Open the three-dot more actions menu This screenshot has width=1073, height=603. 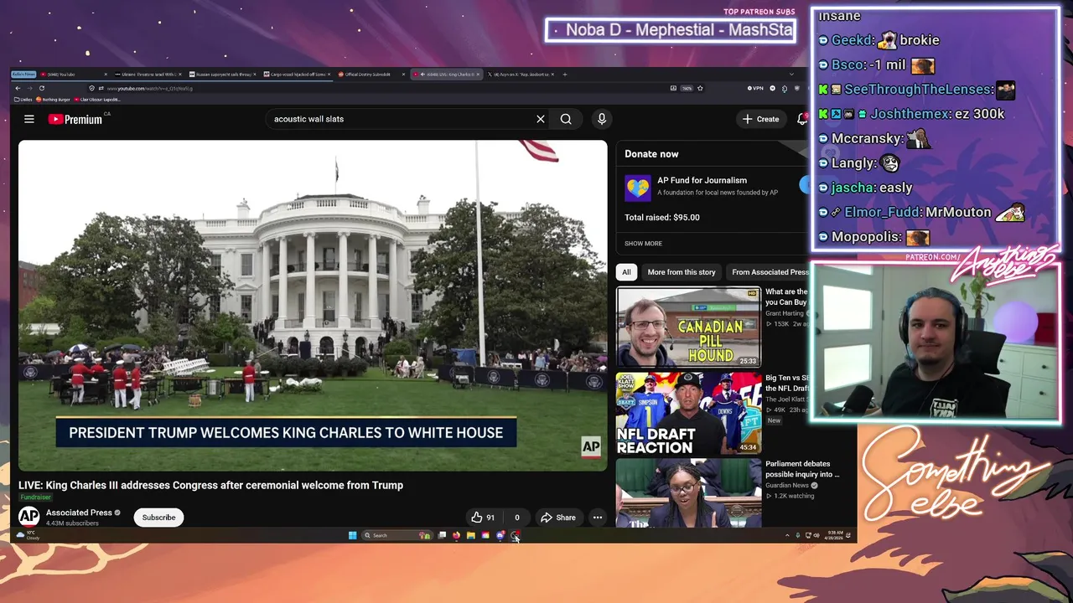click(x=598, y=518)
